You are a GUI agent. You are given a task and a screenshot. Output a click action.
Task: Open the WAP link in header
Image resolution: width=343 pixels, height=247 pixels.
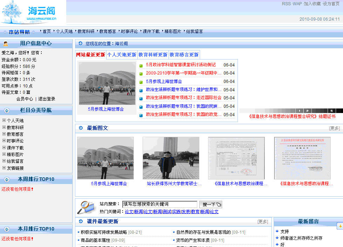pos(297,4)
